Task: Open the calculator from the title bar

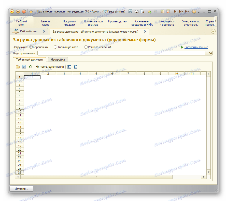Action: point(162,11)
